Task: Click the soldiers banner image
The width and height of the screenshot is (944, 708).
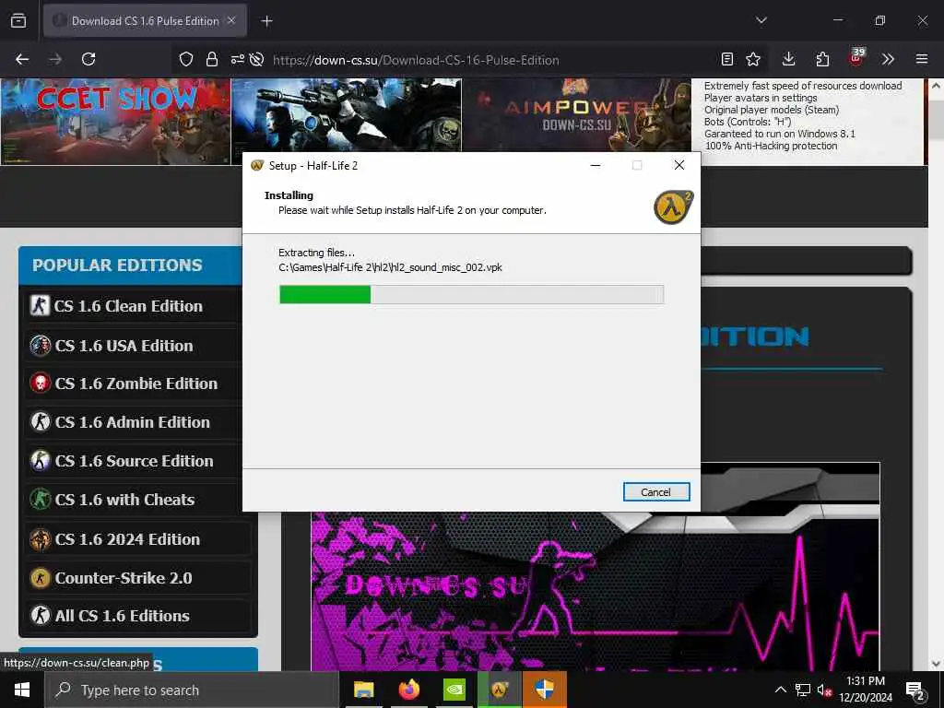Action: pyautogui.click(x=347, y=115)
